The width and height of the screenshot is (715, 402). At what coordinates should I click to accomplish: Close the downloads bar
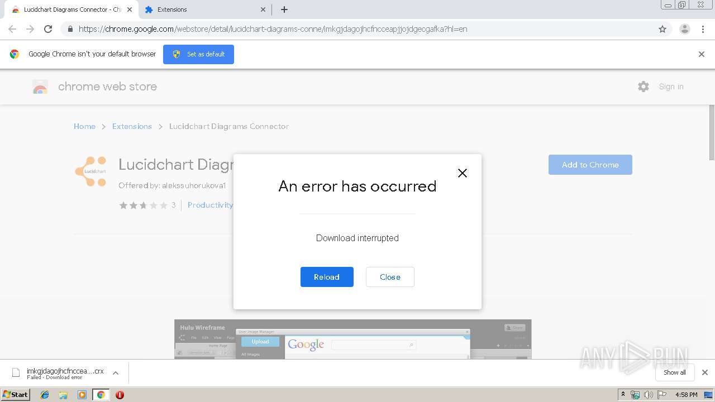pyautogui.click(x=705, y=372)
